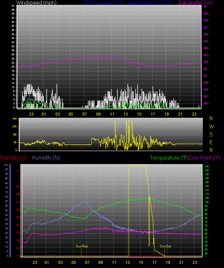Image resolution: width=224 pixels, height=268 pixels.
Task: Click the '360' wind direction axis value
Action: click(15, 119)
